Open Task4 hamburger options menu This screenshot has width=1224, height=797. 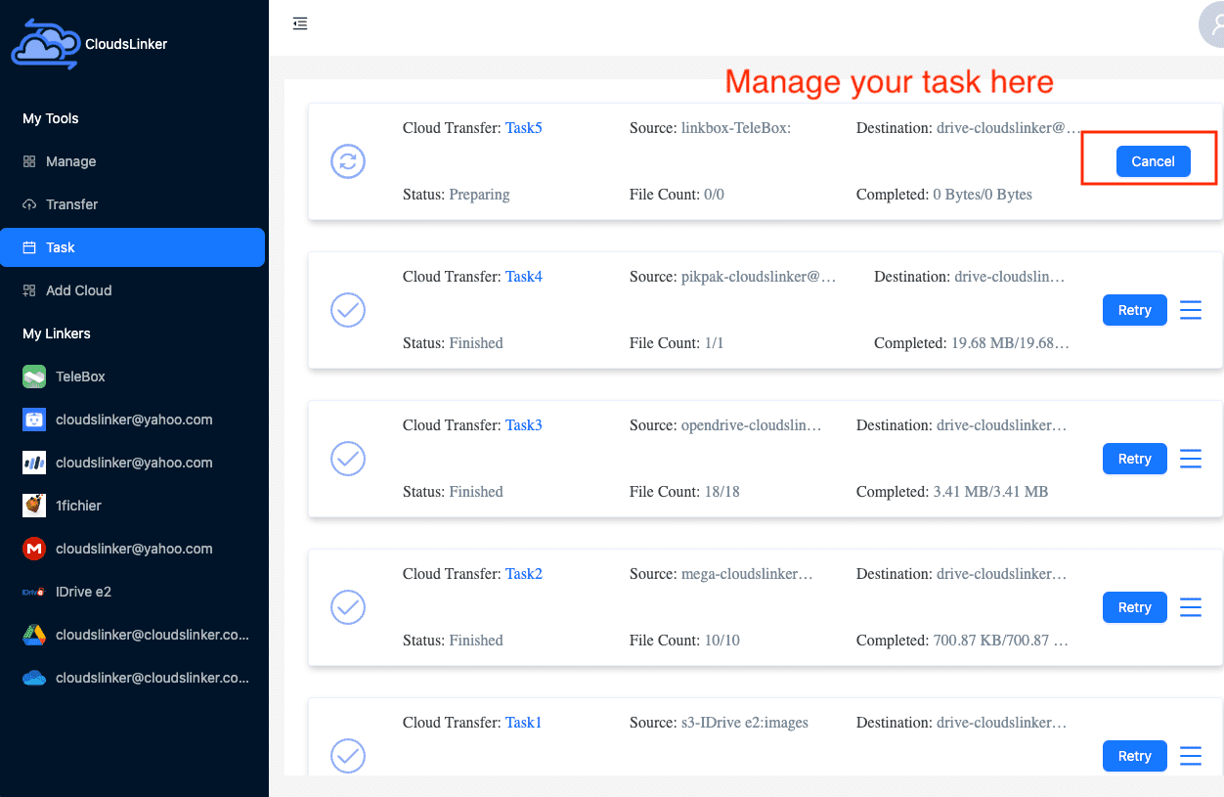1191,310
